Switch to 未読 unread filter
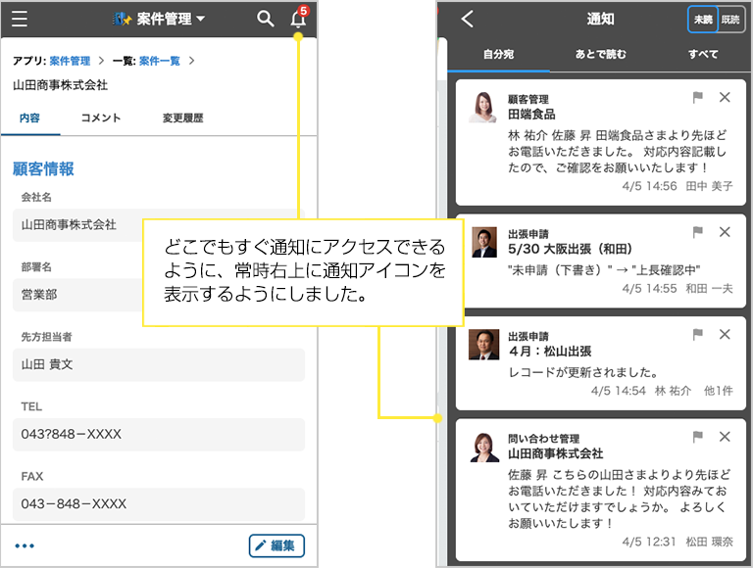Viewport: 753px width, 568px height. click(x=703, y=20)
